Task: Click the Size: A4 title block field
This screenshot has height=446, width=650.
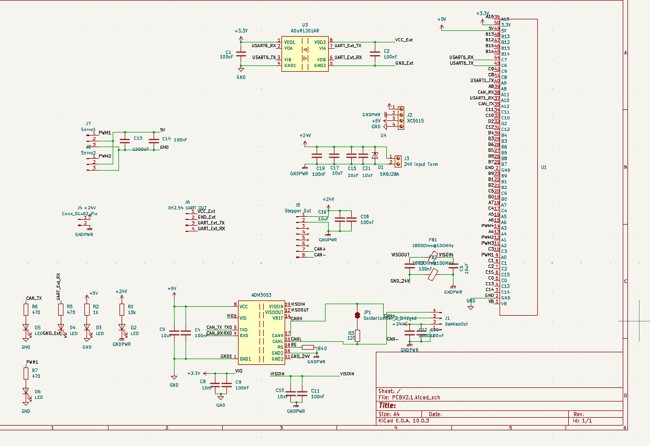Action: 390,414
